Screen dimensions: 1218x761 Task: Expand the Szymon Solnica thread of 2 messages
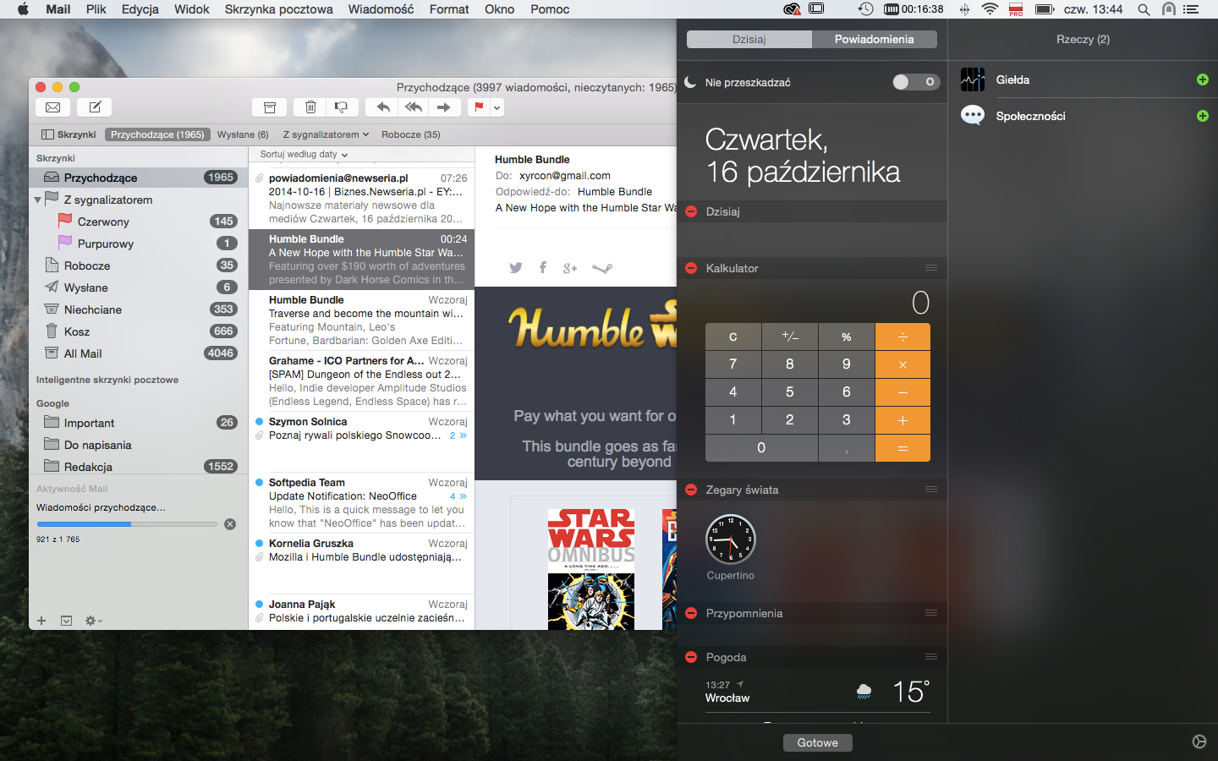pyautogui.click(x=458, y=435)
